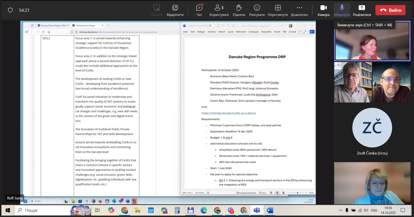The width and height of the screenshot is (414, 217).
Task: Launch Calculator from the taskbar
Action: coord(177,210)
